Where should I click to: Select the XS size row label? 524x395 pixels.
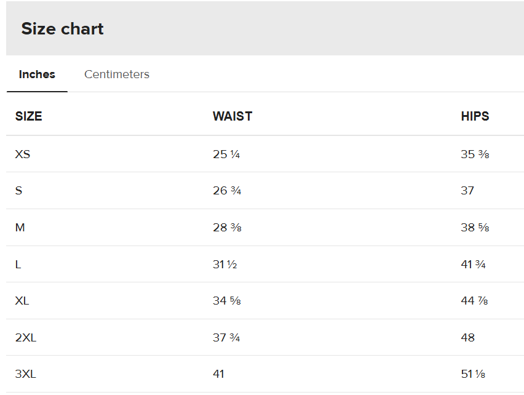[23, 154]
